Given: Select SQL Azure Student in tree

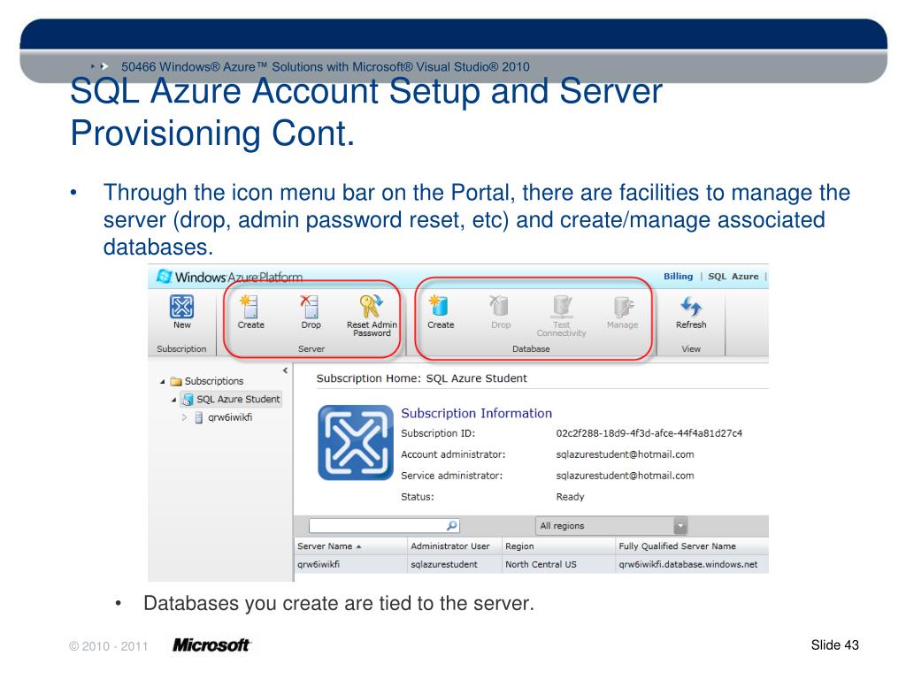Looking at the screenshot, I should pos(238,399).
